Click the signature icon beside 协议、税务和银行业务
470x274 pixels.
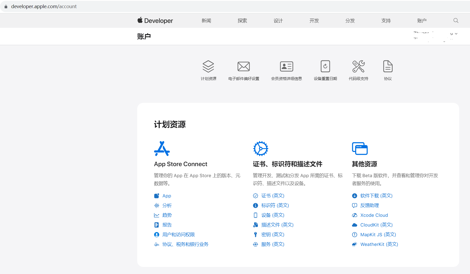point(157,244)
